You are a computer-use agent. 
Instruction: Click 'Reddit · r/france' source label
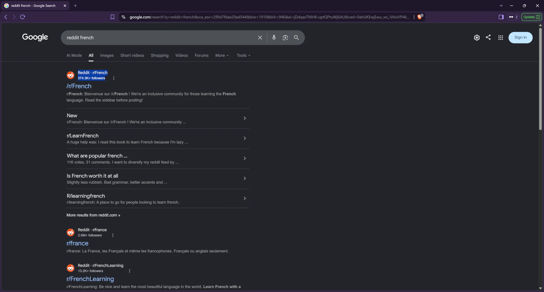(x=92, y=230)
